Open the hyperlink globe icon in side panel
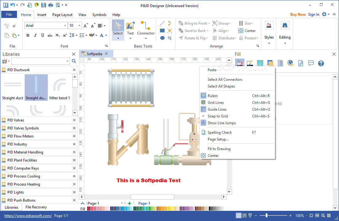This screenshot has height=221, width=339. [290, 63]
